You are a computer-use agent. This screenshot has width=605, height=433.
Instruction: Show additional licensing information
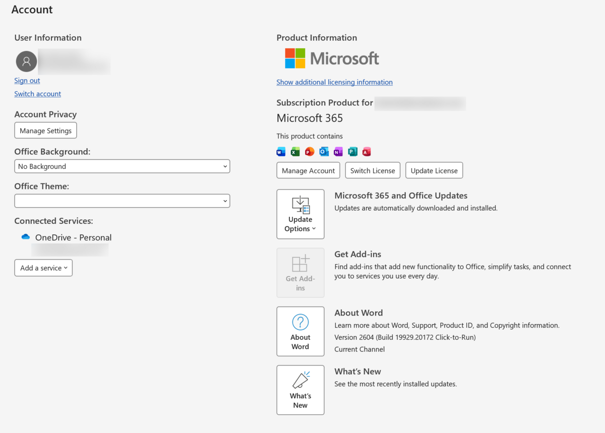click(x=334, y=82)
